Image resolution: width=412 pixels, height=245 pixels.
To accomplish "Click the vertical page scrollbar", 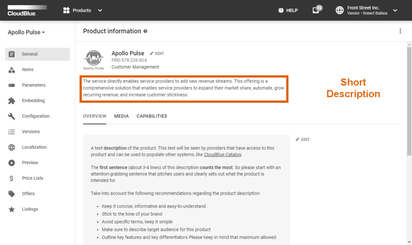I will tap(409, 101).
